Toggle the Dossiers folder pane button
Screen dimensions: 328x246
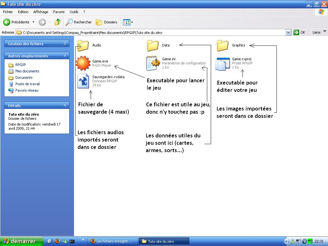tap(107, 22)
